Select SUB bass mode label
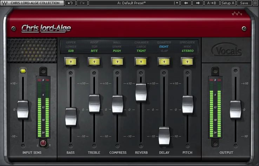The height and width of the screenshot is (166, 259). 71,51
